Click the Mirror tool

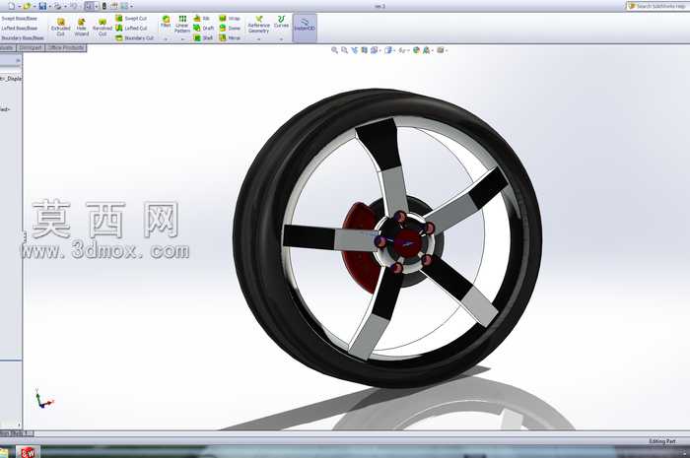click(230, 37)
